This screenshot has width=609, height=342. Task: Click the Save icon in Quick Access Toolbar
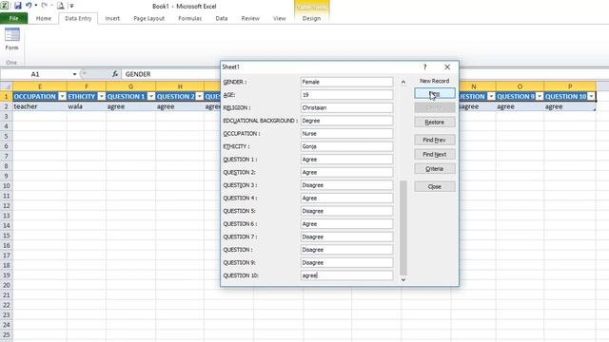(18, 6)
